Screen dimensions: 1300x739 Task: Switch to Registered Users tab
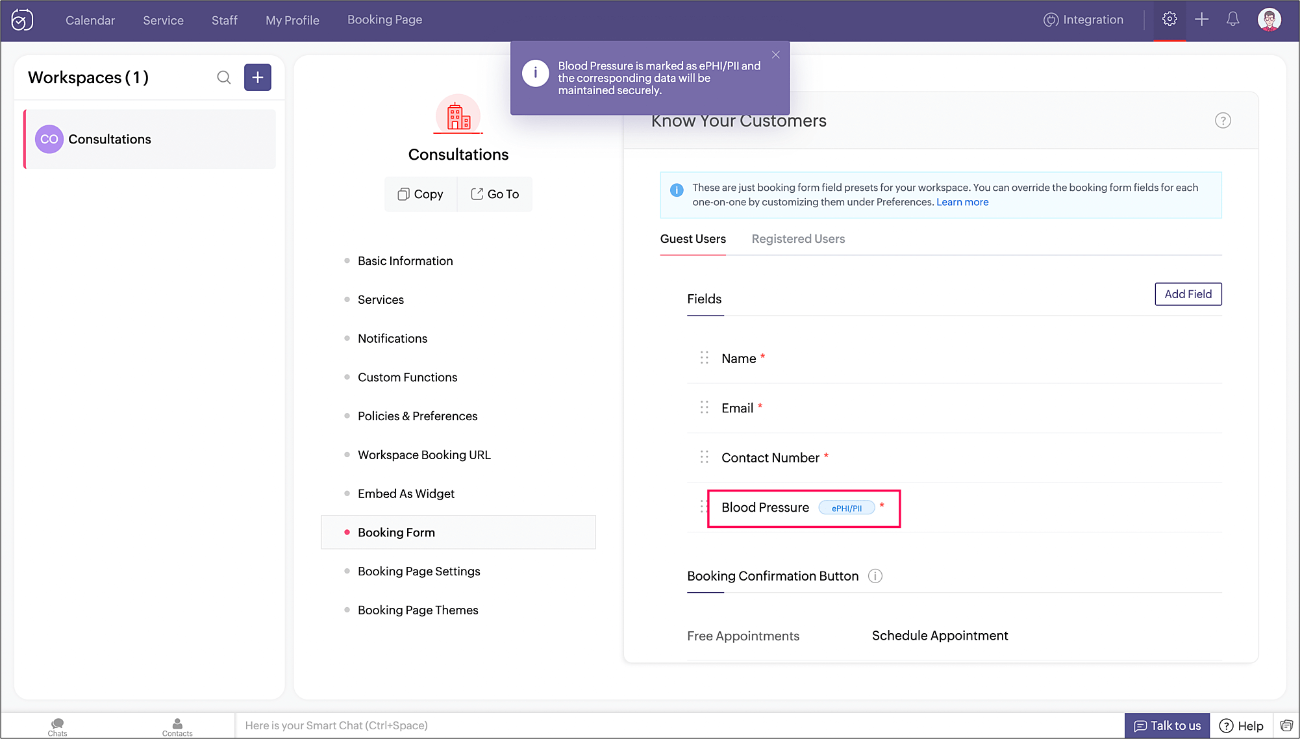(798, 239)
